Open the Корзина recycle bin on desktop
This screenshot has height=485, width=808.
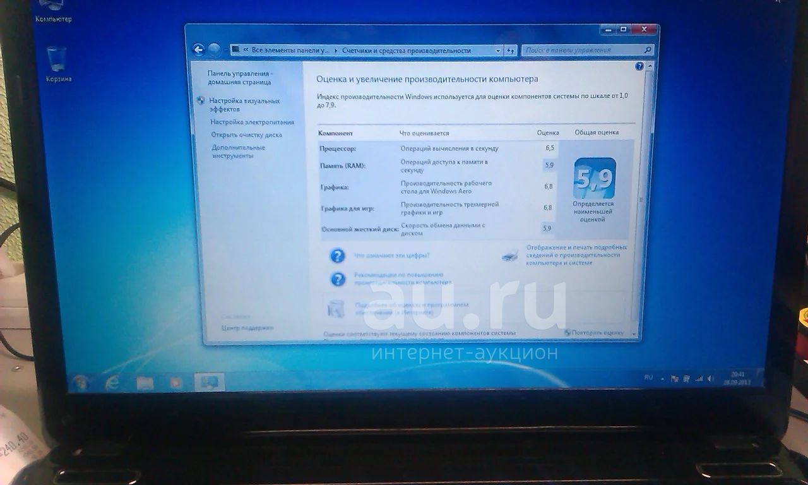tap(57, 64)
